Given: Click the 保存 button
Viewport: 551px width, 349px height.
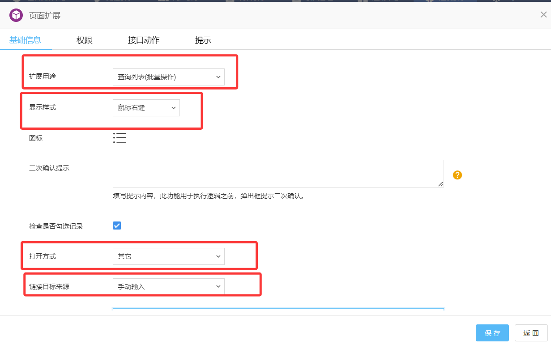Looking at the screenshot, I should pos(492,333).
